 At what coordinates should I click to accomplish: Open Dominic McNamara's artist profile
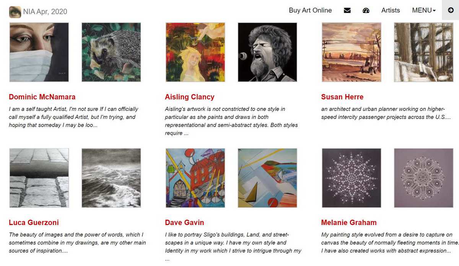point(42,97)
